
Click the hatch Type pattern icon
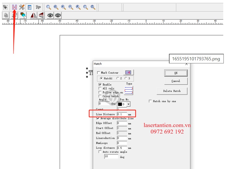pyautogui.click(x=129, y=90)
